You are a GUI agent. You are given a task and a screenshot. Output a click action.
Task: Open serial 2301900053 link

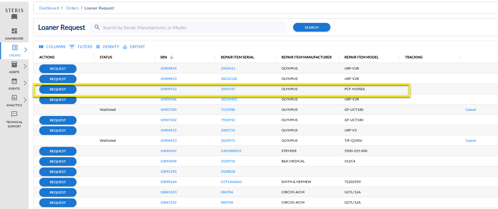click(231, 151)
